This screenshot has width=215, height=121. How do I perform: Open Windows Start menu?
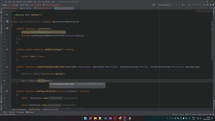(x=85, y=118)
